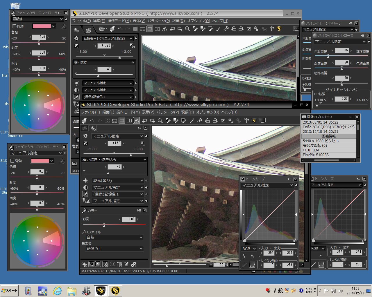372x297 pixels.
Task: Open ヘルプ(H) menu in Pro 5 window
Action: (220, 21)
